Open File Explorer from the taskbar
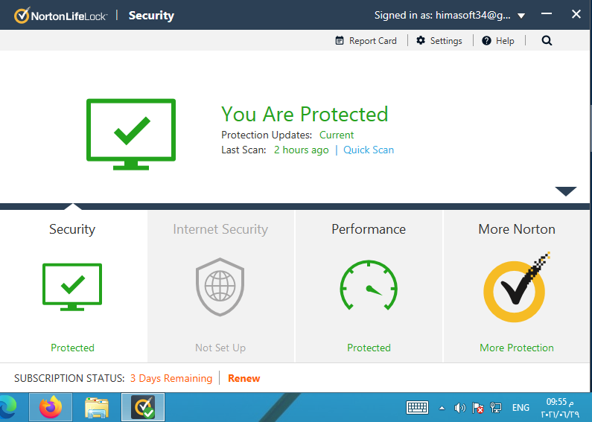 click(x=97, y=407)
